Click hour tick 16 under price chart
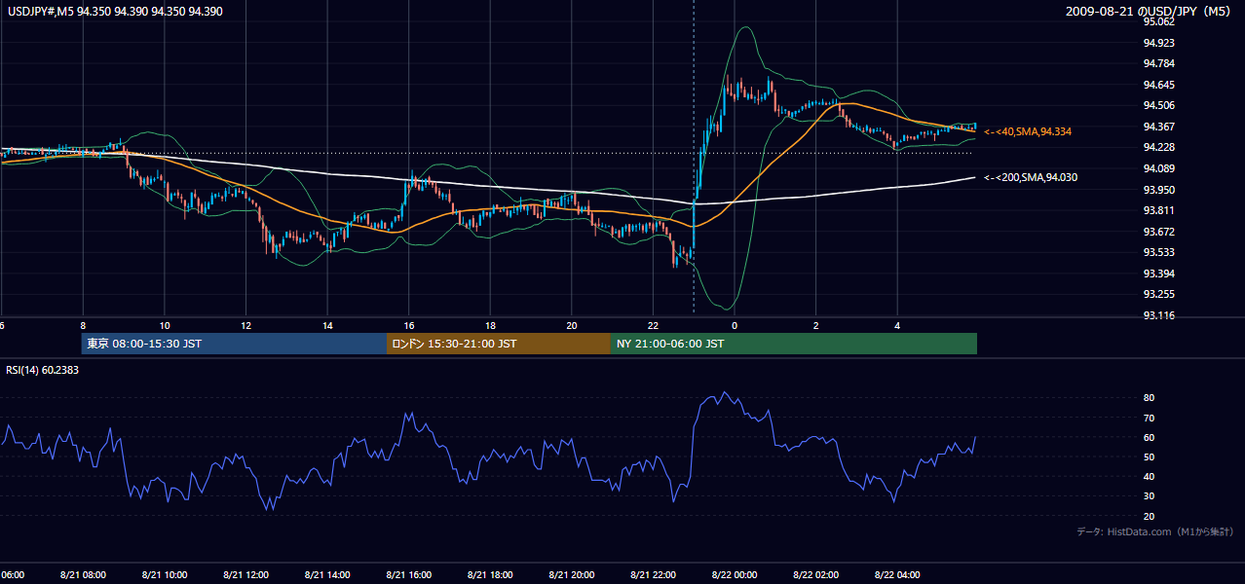 [409, 326]
